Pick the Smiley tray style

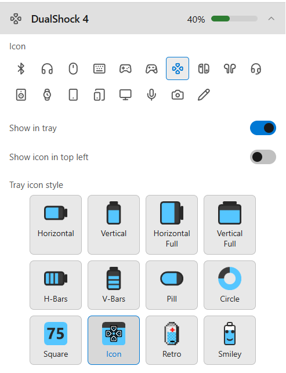[x=230, y=340]
